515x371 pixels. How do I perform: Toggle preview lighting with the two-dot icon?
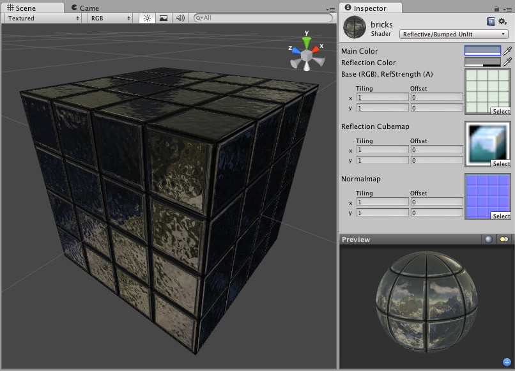click(x=504, y=239)
